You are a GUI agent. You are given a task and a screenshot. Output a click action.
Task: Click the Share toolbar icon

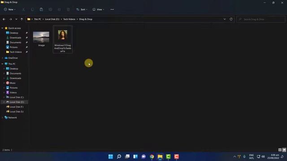[59, 9]
